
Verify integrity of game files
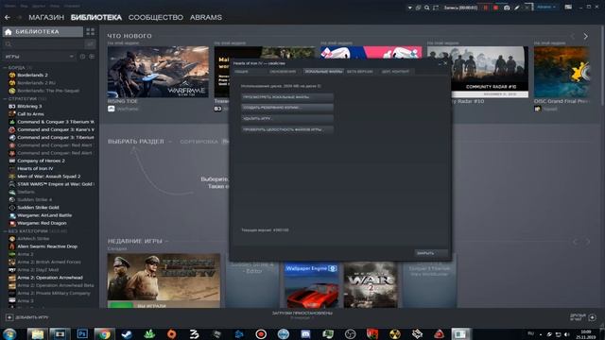287,130
